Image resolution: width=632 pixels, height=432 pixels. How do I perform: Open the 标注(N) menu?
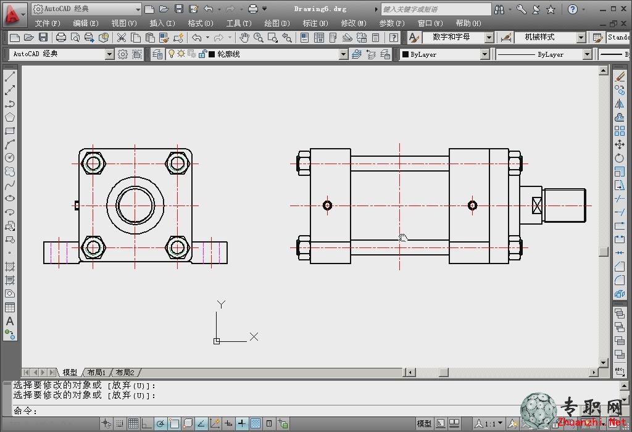tap(315, 23)
